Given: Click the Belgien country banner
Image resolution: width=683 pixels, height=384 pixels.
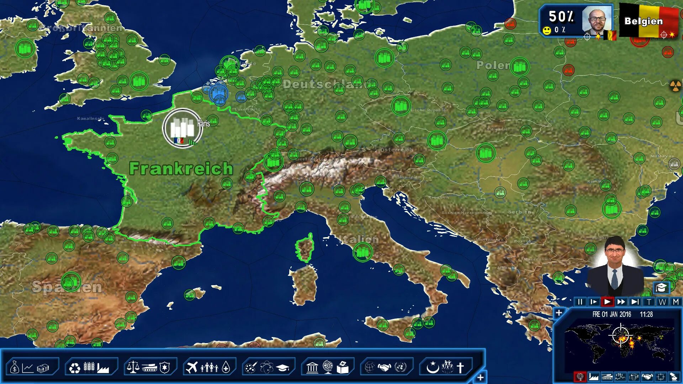Looking at the screenshot, I should coord(645,21).
